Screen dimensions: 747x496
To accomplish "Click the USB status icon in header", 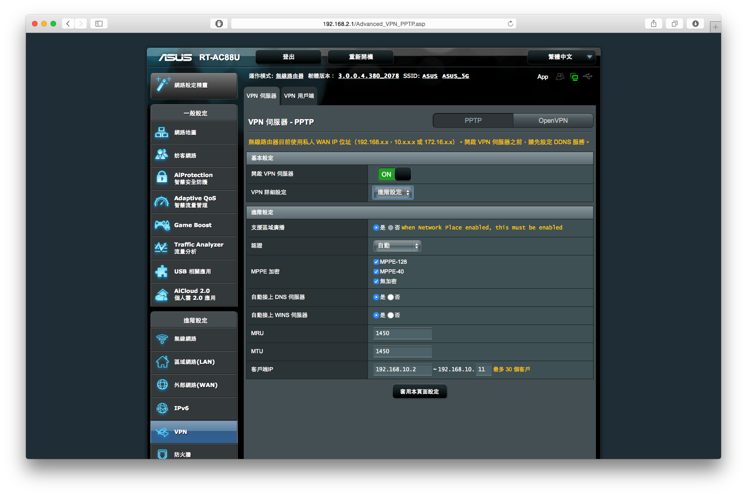I will [588, 76].
